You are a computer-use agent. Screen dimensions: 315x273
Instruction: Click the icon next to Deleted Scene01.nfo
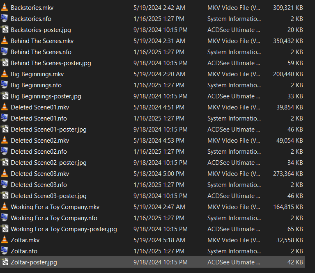[x=5, y=118]
